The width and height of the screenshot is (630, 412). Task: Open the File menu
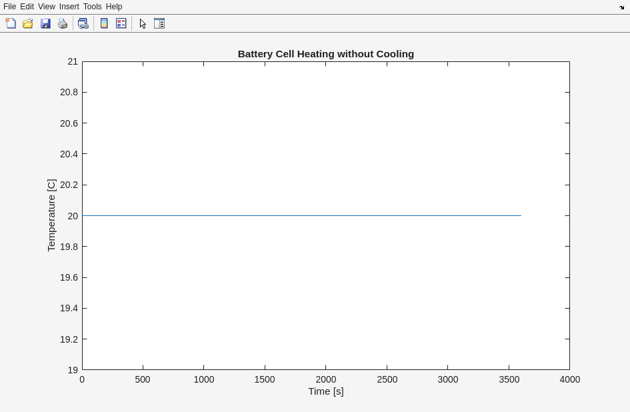coord(10,7)
